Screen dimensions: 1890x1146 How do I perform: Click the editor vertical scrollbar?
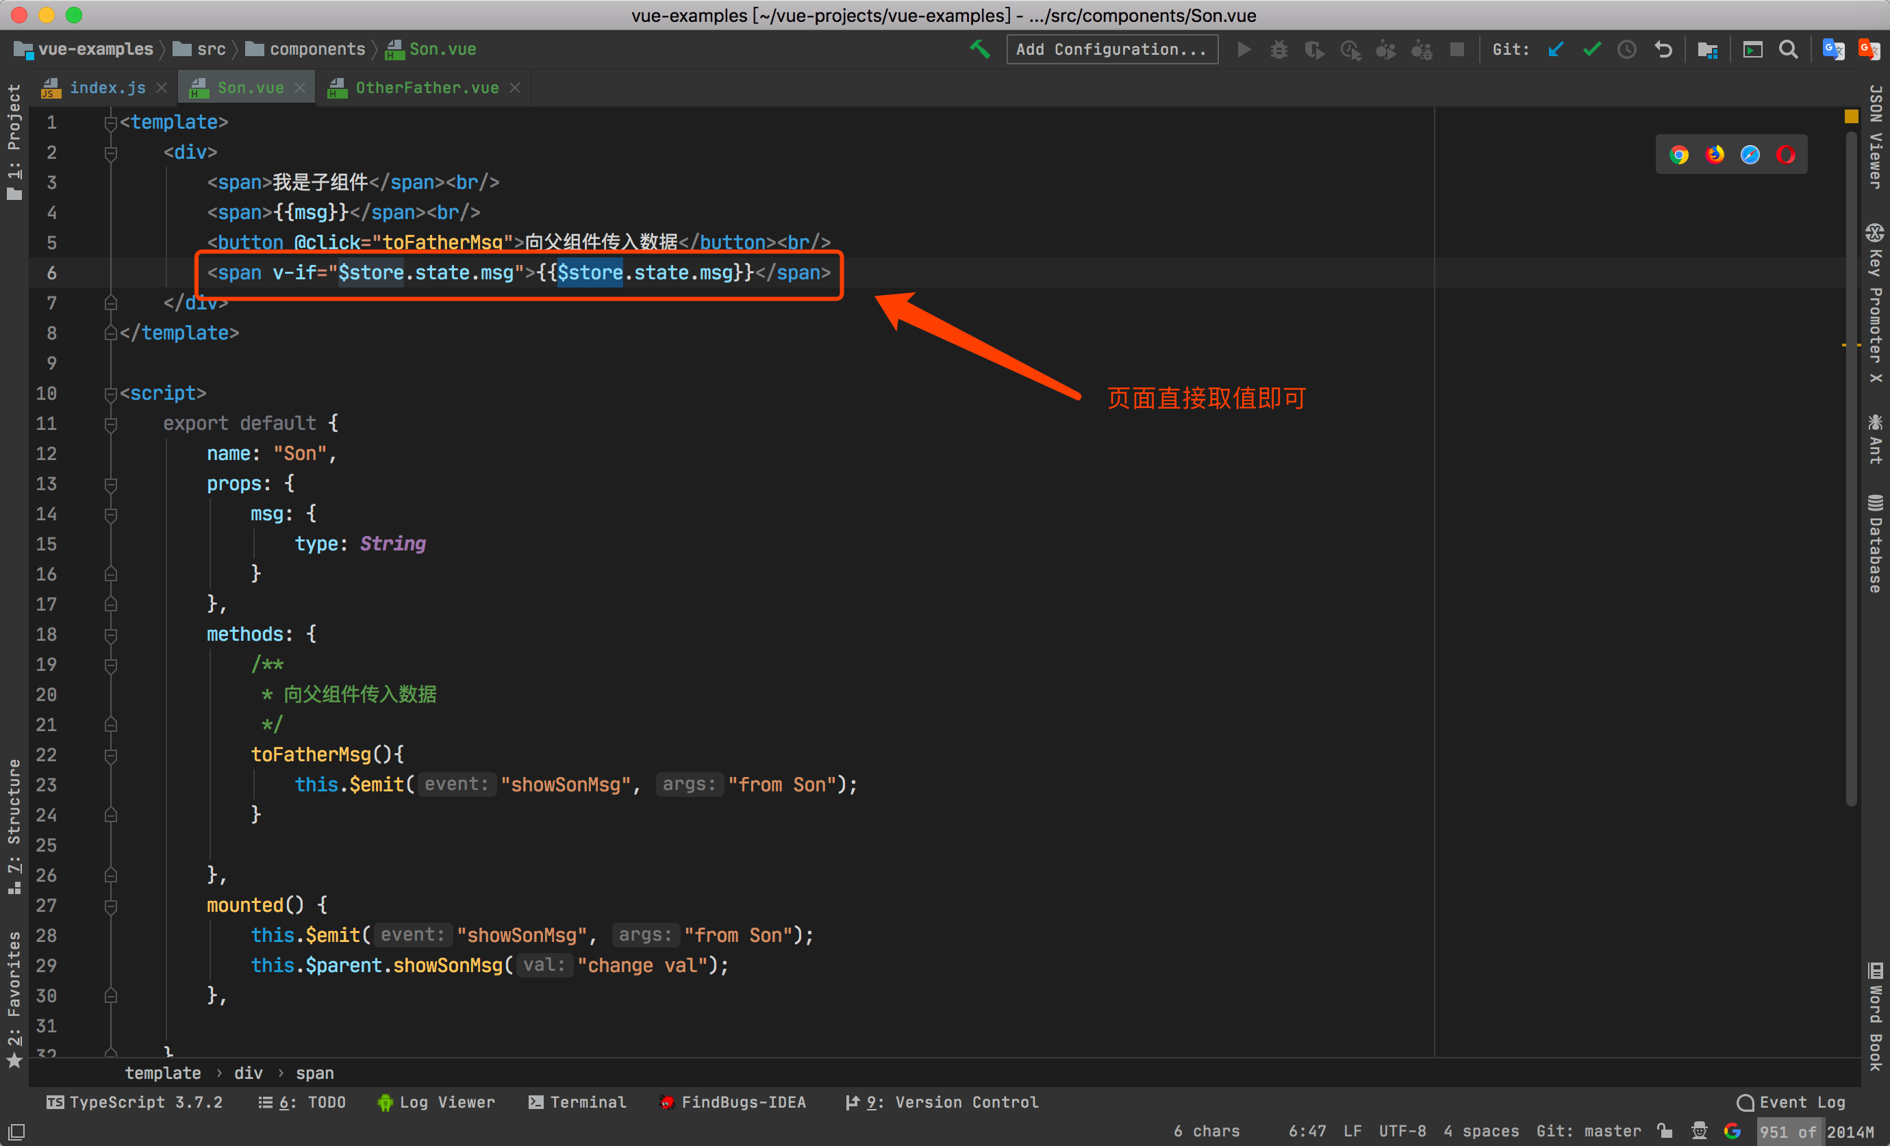pos(1852,468)
